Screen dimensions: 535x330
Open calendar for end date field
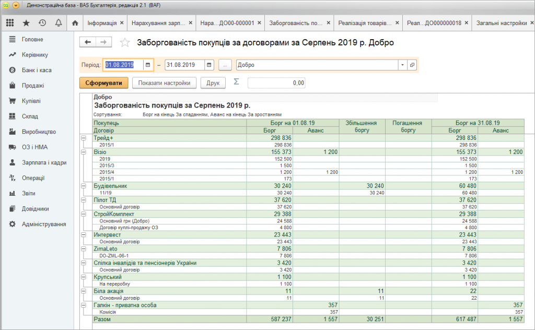coord(210,65)
